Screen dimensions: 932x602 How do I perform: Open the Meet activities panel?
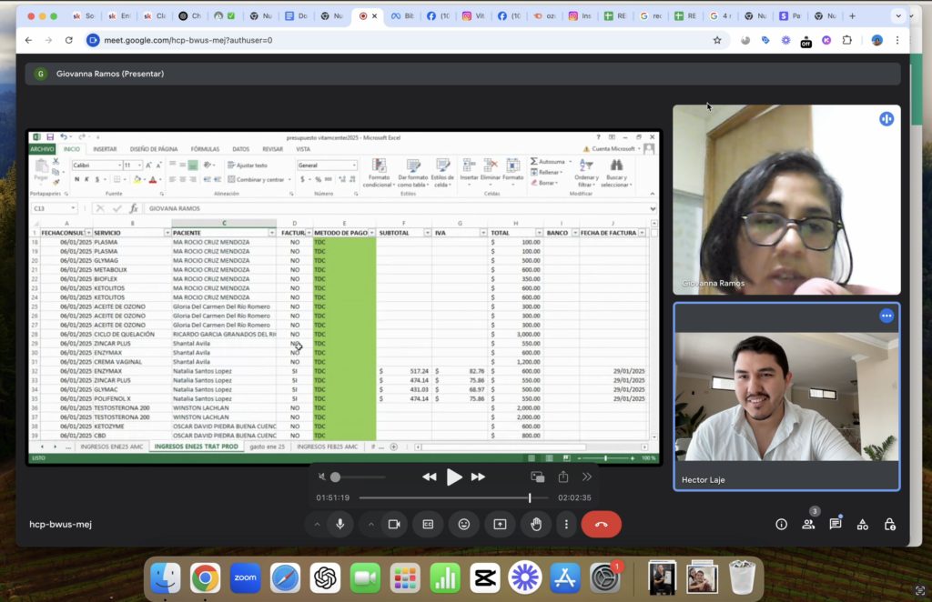pyautogui.click(x=862, y=524)
